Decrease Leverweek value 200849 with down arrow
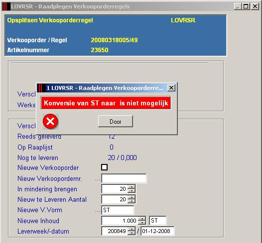Viewport: 262px width, 243px height. [x=131, y=233]
